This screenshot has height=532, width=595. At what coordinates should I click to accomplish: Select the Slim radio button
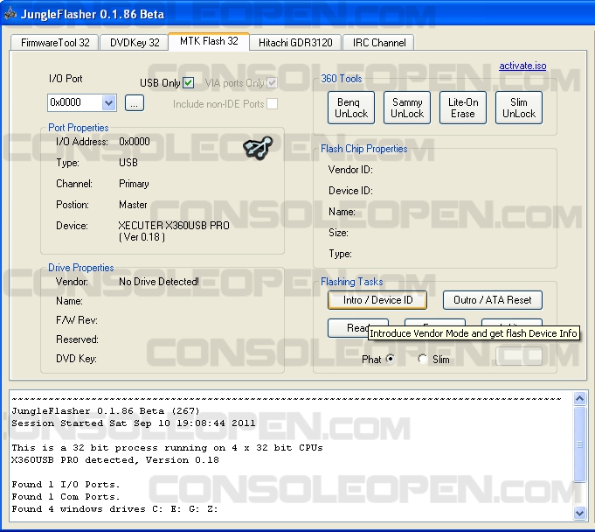tap(422, 359)
